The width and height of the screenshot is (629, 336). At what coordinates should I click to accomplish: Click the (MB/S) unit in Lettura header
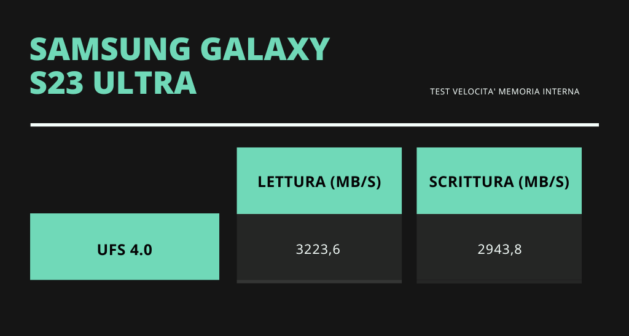coord(355,182)
